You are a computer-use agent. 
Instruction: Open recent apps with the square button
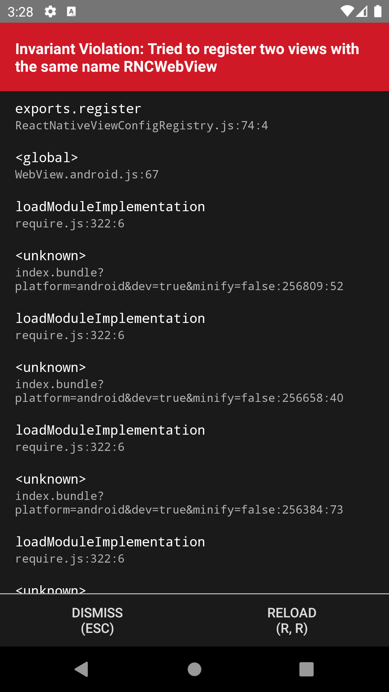(306, 670)
